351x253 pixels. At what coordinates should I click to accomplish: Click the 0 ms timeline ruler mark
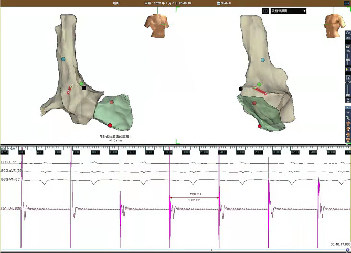(x=5, y=152)
